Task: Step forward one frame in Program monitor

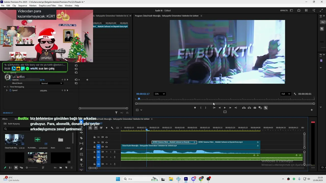Action: click(x=230, y=108)
